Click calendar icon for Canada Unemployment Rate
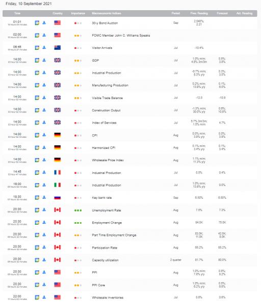 point(37,210)
